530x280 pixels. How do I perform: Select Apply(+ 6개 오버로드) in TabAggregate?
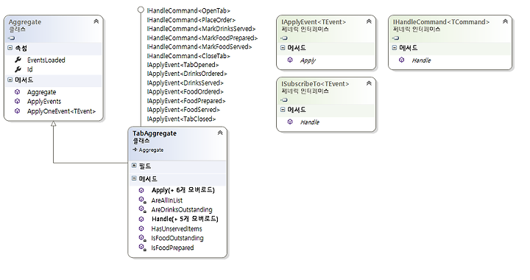tap(183, 190)
